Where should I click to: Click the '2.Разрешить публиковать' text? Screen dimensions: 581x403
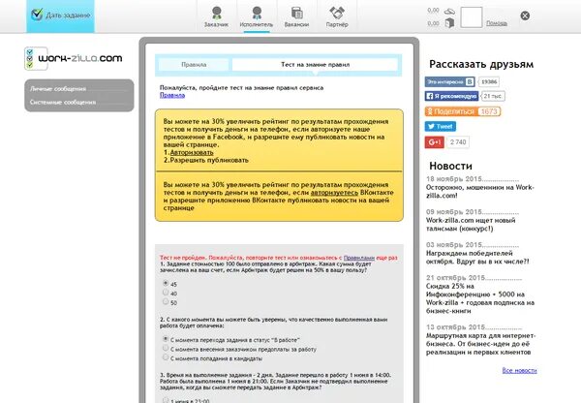click(x=206, y=160)
